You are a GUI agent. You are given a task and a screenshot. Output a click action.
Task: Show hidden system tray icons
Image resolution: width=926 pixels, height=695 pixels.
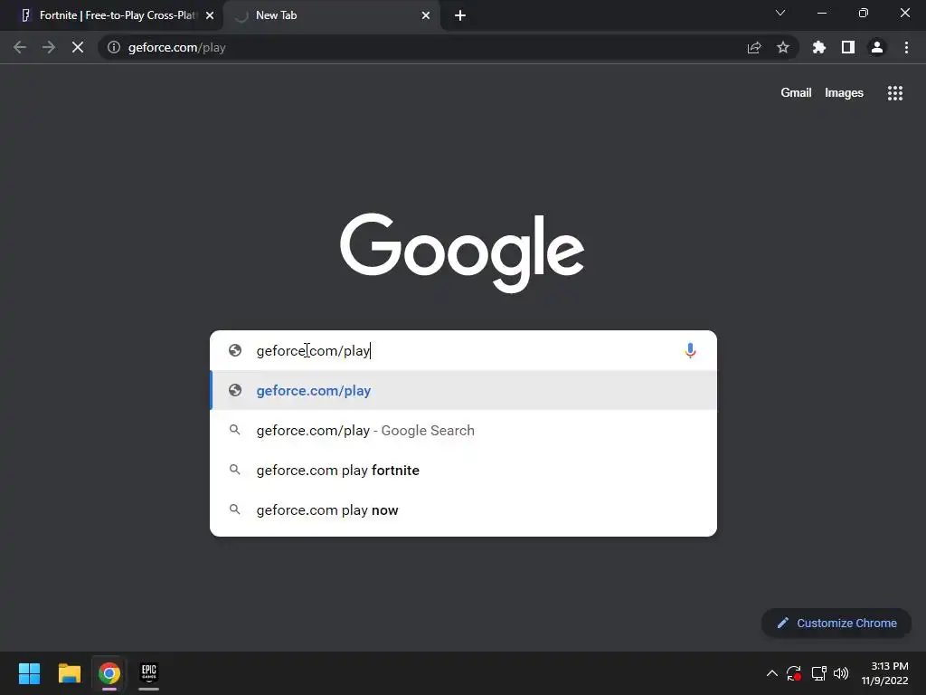pyautogui.click(x=772, y=673)
